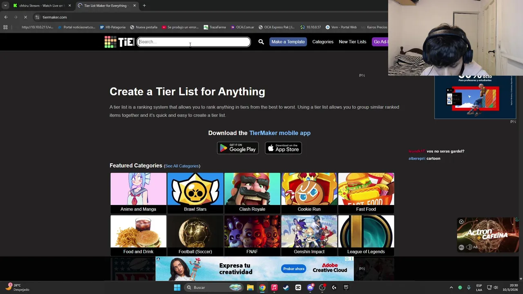Viewport: 523px width, 294px height.
Task: Click the Probar ahora button in Adobe ad
Action: (294, 269)
